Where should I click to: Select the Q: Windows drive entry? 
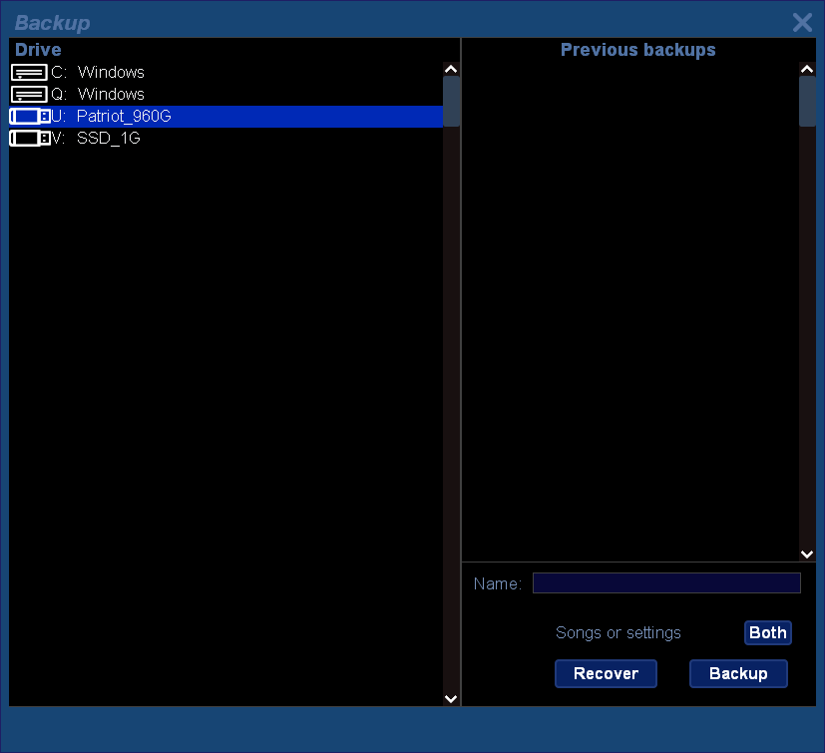coord(111,95)
